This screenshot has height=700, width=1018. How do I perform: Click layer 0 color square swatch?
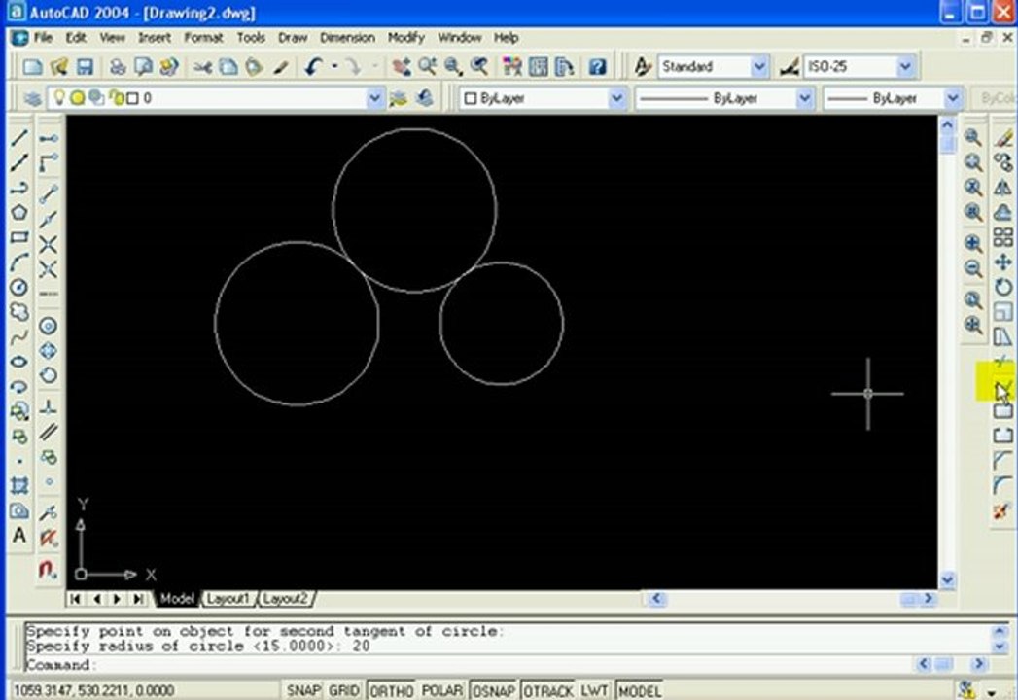(x=132, y=99)
